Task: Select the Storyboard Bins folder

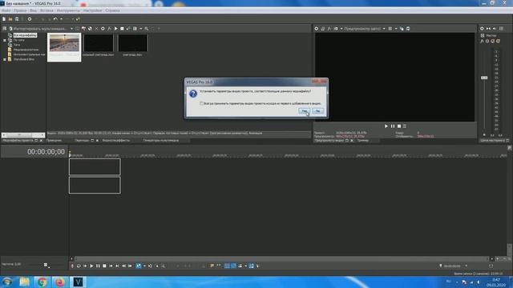Action: (23, 59)
